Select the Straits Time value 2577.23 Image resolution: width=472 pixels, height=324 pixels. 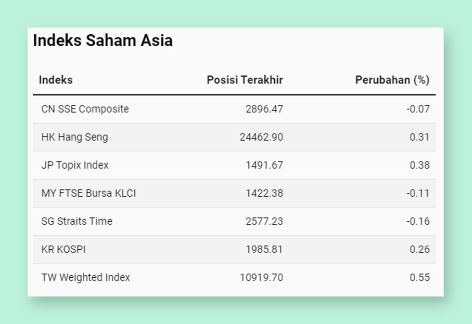pos(264,221)
